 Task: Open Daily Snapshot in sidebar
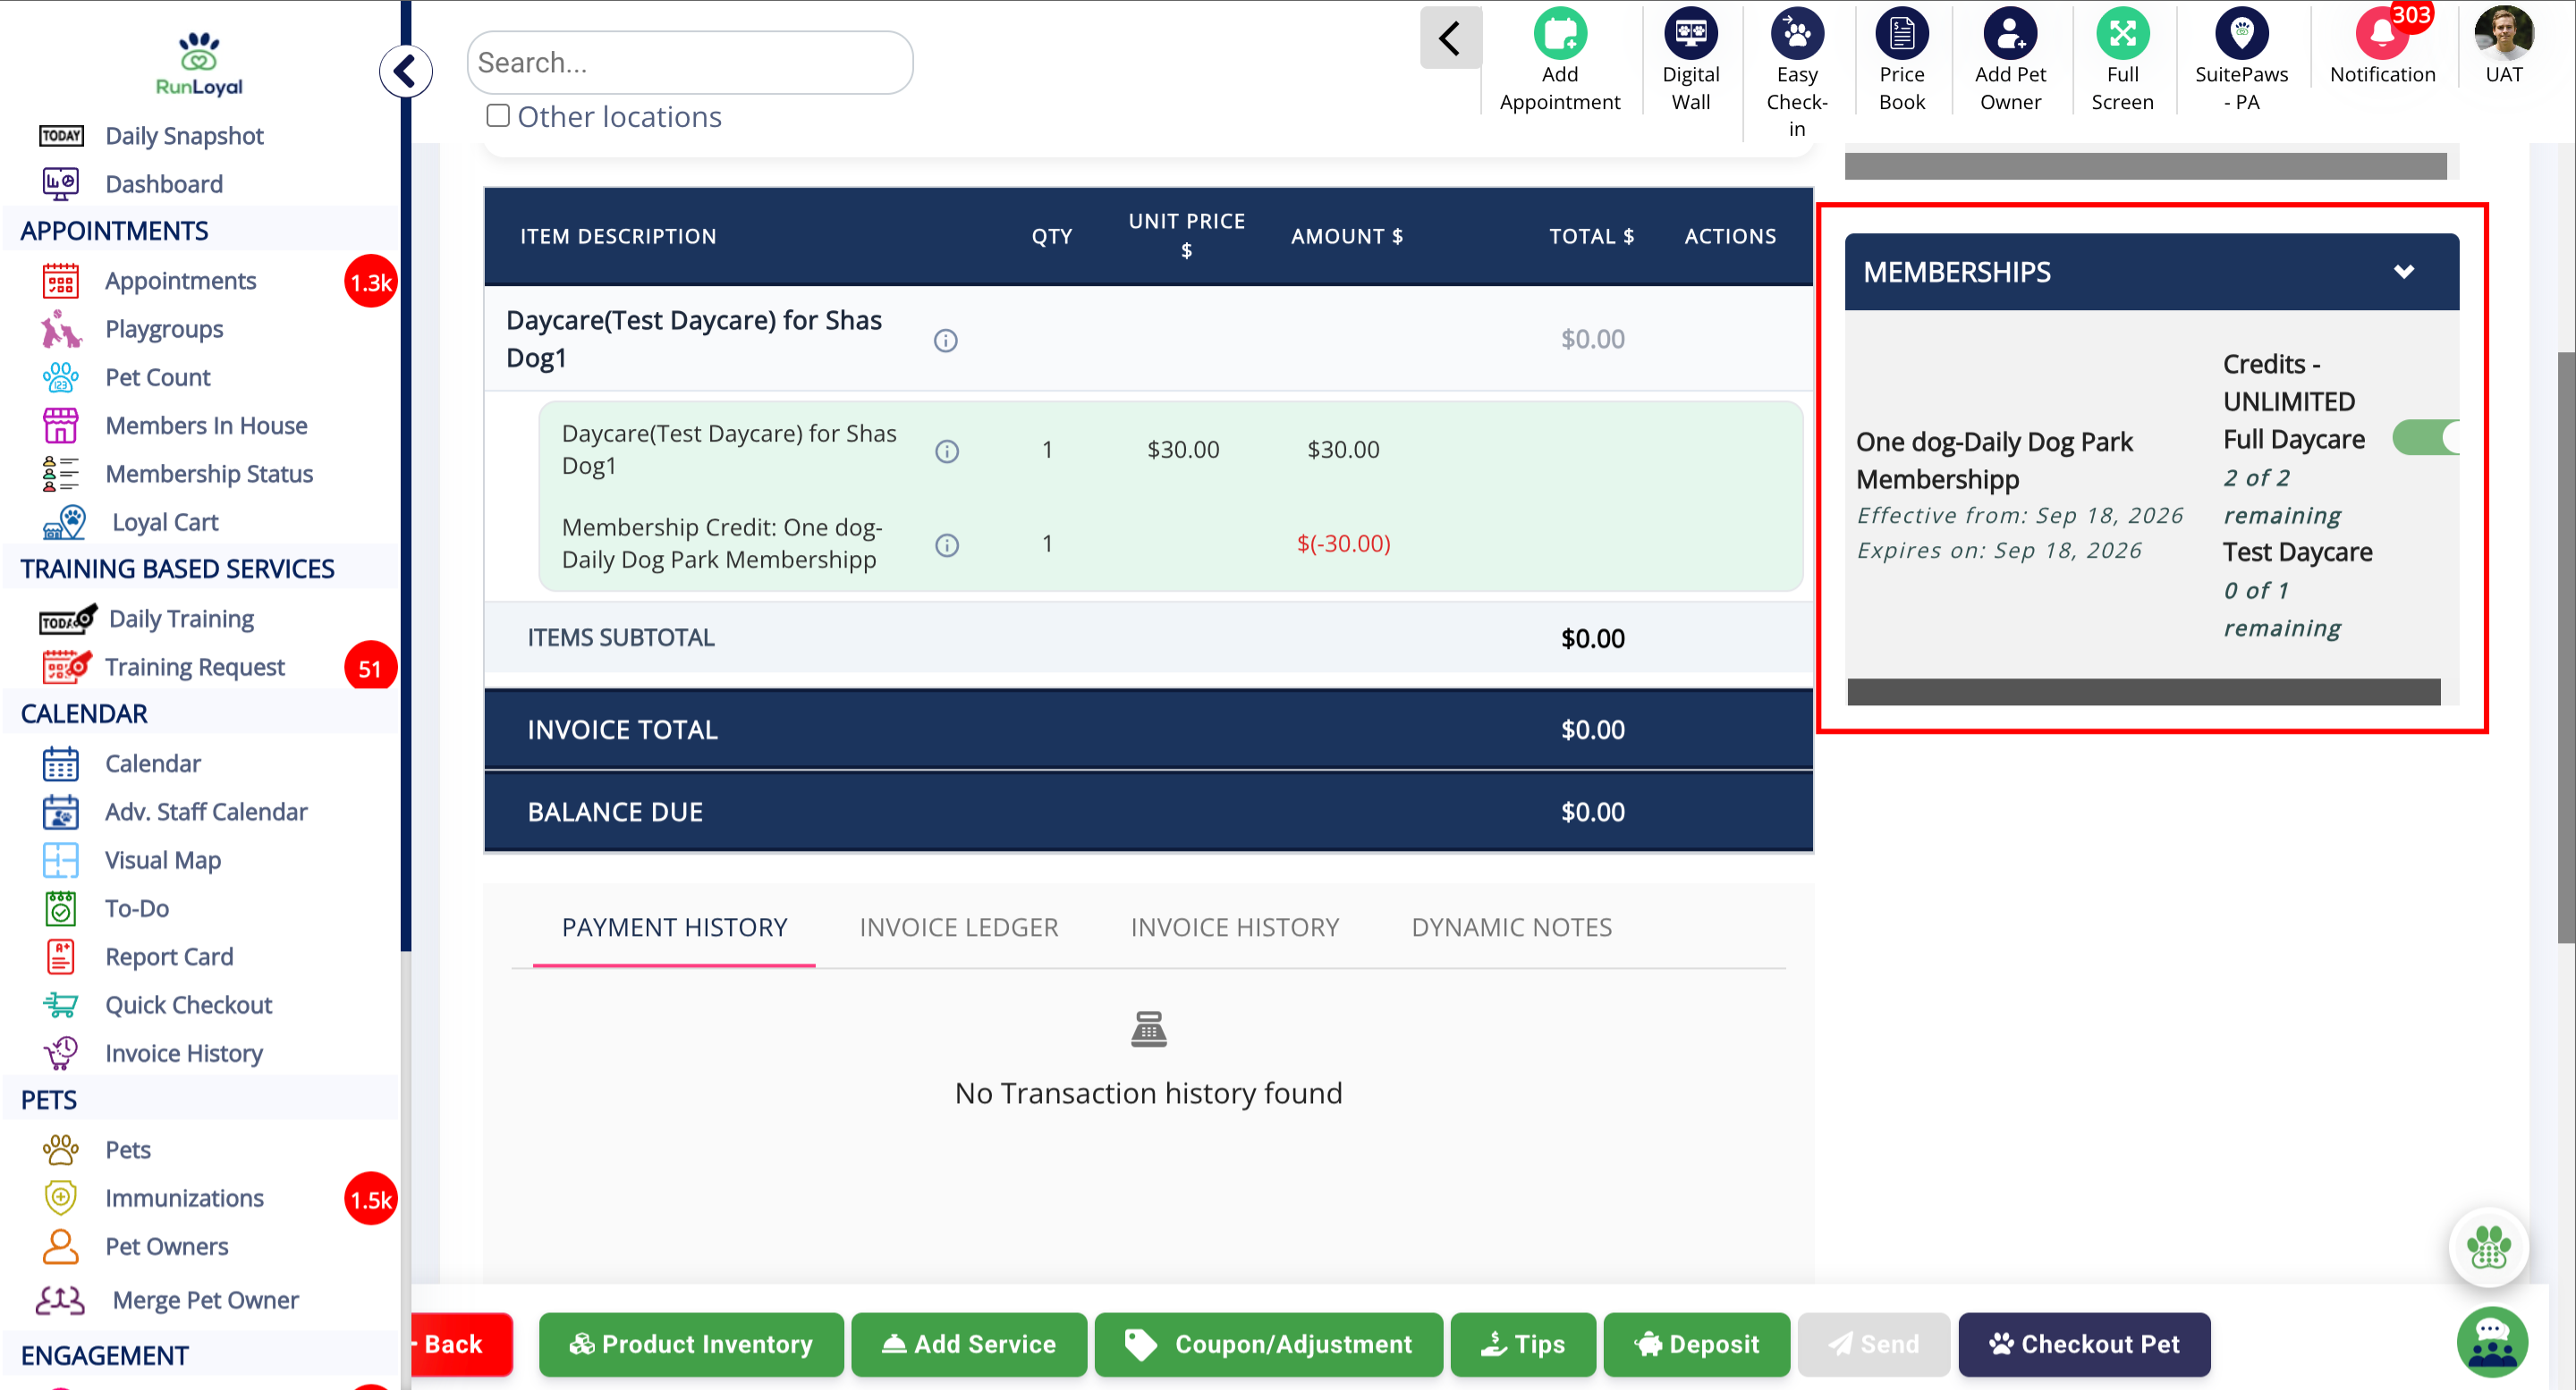pyautogui.click(x=184, y=136)
